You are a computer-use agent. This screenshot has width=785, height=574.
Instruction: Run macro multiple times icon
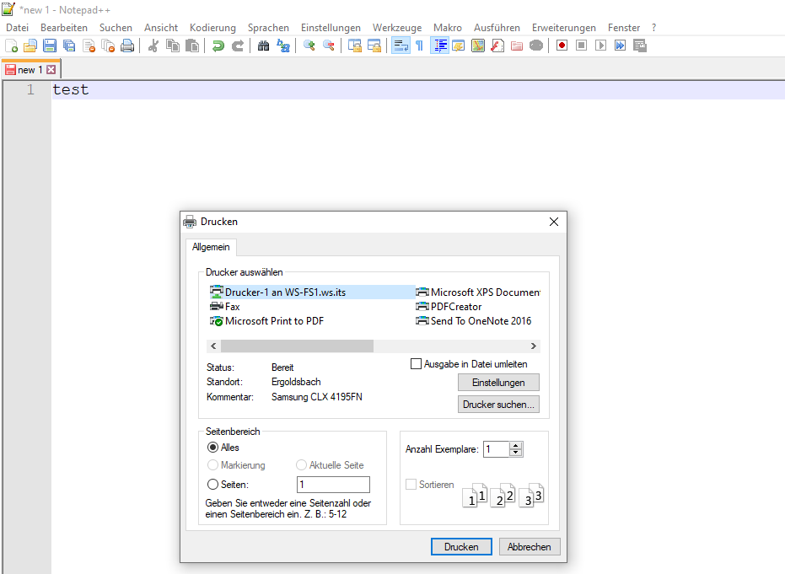621,46
